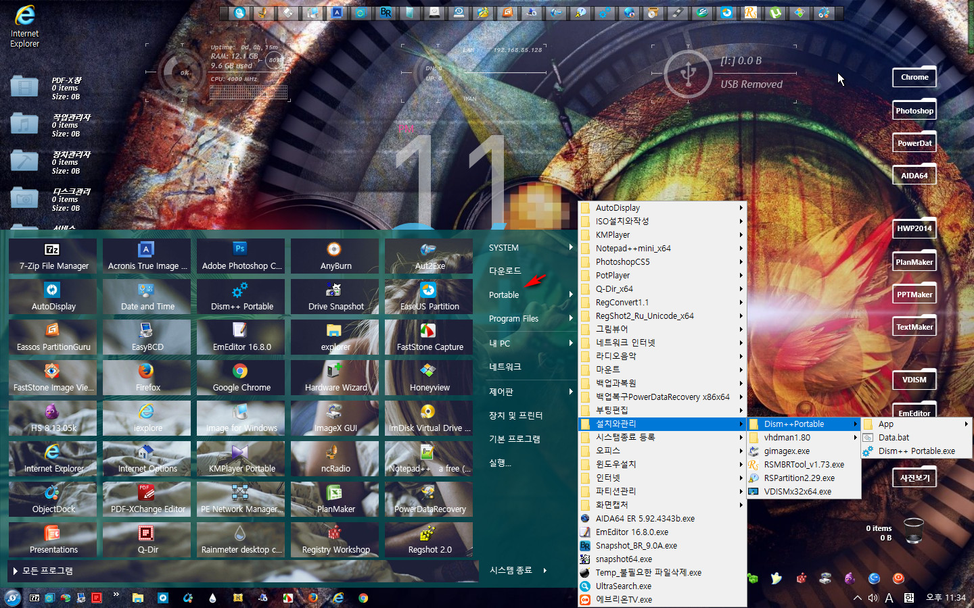Click the VDISM desktop button
974x608 pixels.
[914, 380]
